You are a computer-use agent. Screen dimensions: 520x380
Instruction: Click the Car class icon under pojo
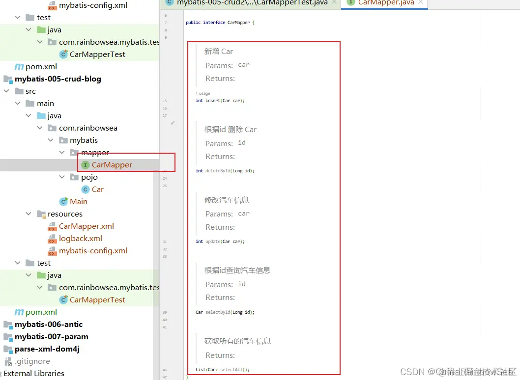85,189
